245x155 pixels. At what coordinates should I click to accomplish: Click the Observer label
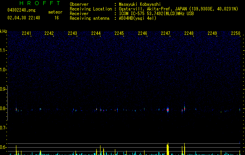point(79,4)
